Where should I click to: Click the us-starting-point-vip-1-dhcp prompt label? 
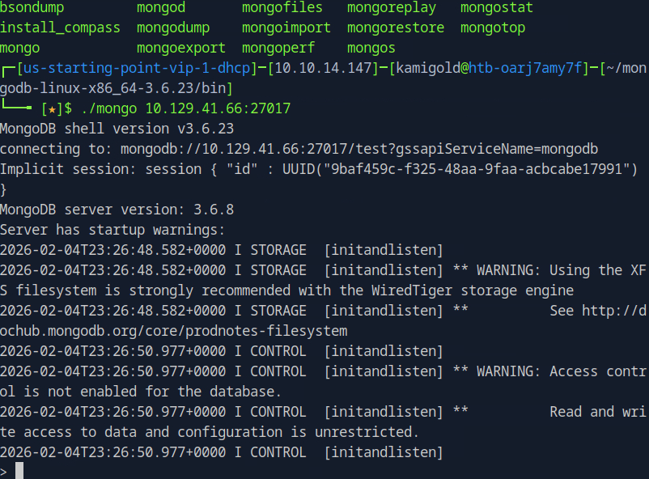[x=136, y=68]
